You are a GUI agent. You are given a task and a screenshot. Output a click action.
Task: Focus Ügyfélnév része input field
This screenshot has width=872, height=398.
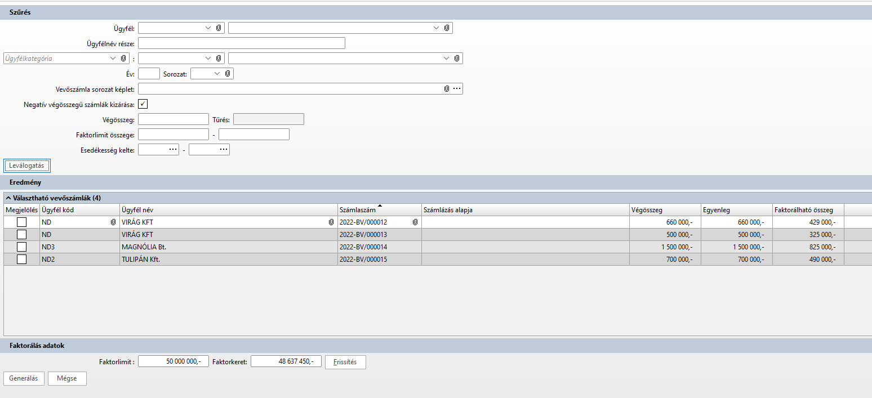pyautogui.click(x=242, y=43)
